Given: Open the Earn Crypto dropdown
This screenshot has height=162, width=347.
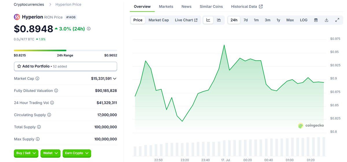Looking at the screenshot, I should coord(77,153).
